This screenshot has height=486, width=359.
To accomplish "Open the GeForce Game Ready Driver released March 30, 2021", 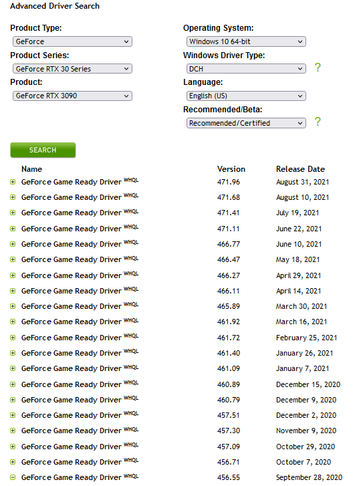I will 80,306.
